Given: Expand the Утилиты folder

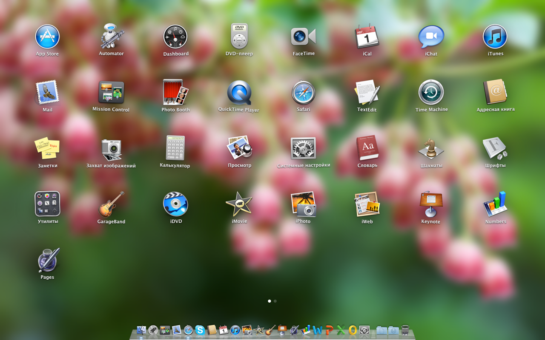Looking at the screenshot, I should coord(47,204).
